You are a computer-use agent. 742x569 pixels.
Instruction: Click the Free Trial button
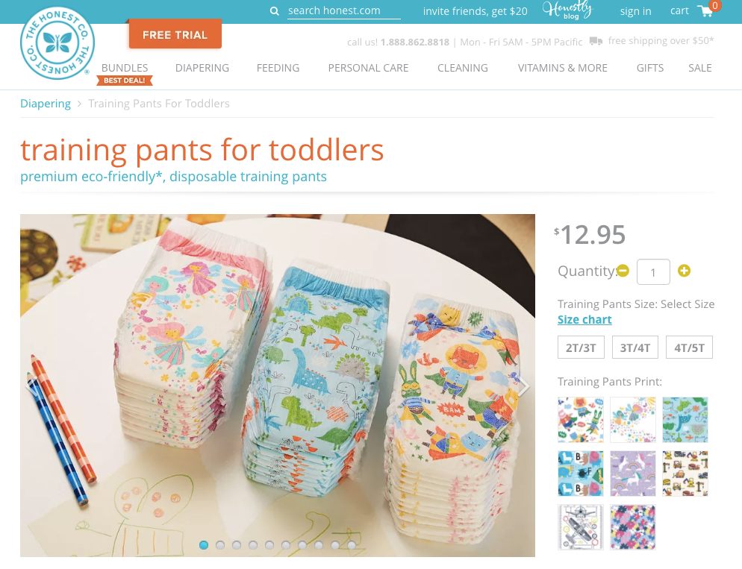click(175, 35)
